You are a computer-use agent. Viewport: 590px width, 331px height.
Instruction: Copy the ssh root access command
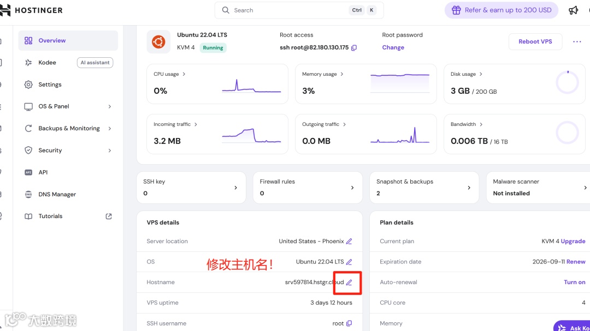click(354, 48)
